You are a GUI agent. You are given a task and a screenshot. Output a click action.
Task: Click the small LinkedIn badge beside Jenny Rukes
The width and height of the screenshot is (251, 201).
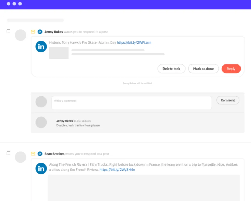pyautogui.click(x=40, y=32)
